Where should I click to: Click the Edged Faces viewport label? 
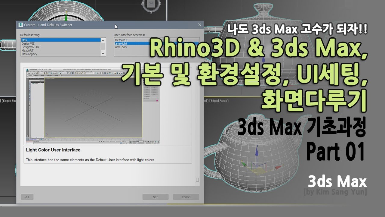click(x=219, y=101)
